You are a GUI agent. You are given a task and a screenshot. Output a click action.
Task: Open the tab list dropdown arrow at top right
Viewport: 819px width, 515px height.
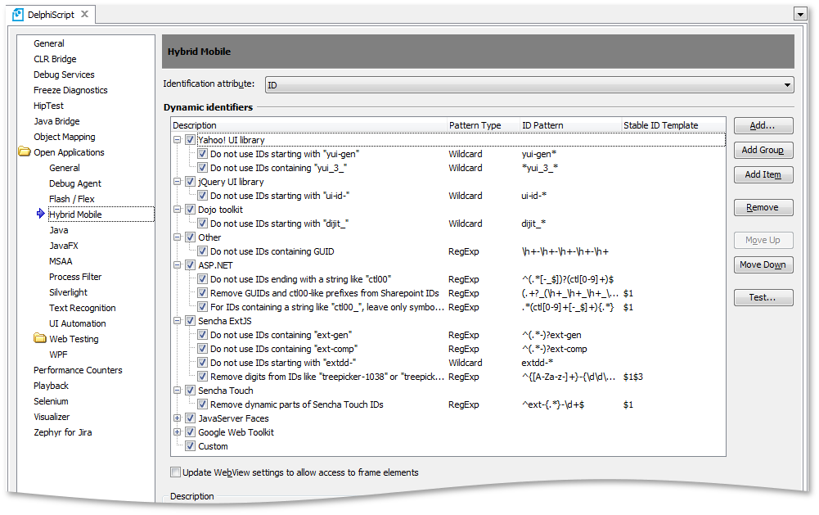click(x=800, y=14)
